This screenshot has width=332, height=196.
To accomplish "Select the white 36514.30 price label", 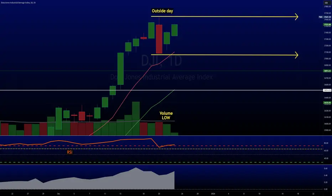I will [x=327, y=90].
